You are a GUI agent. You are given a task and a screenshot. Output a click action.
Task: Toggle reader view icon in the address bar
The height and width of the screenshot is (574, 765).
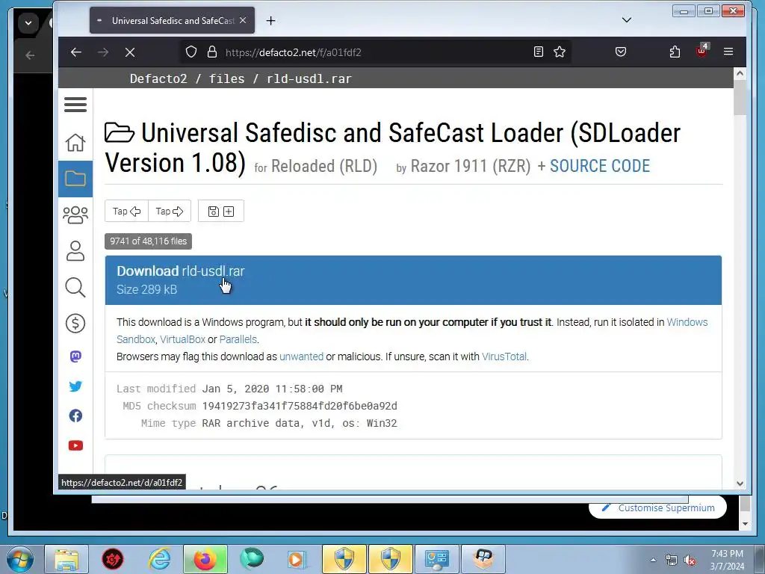[538, 52]
